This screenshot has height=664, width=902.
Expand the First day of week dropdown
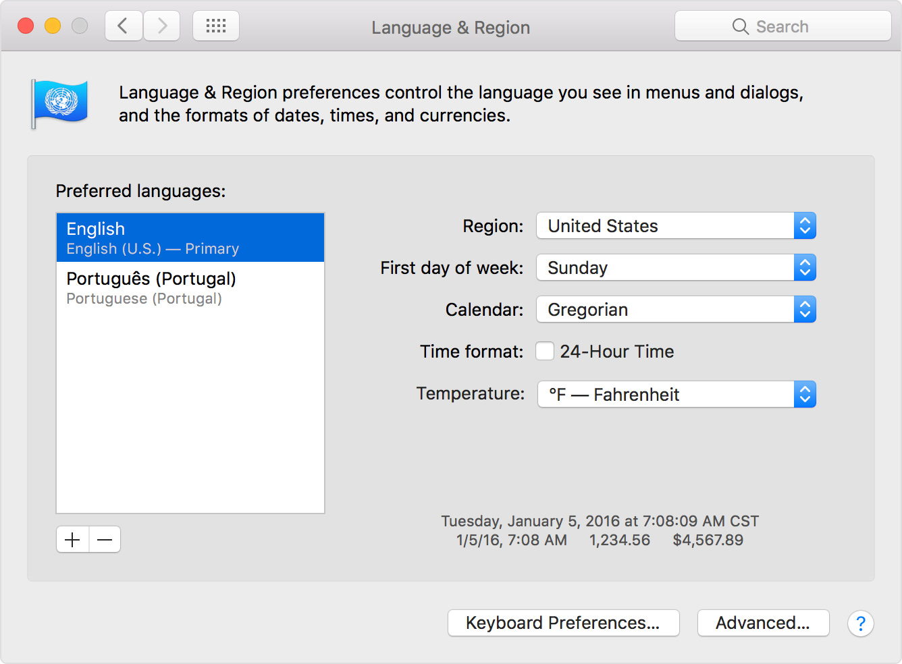tap(676, 268)
